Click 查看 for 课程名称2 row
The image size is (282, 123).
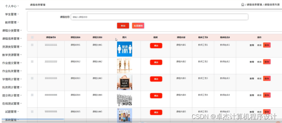click(252, 62)
